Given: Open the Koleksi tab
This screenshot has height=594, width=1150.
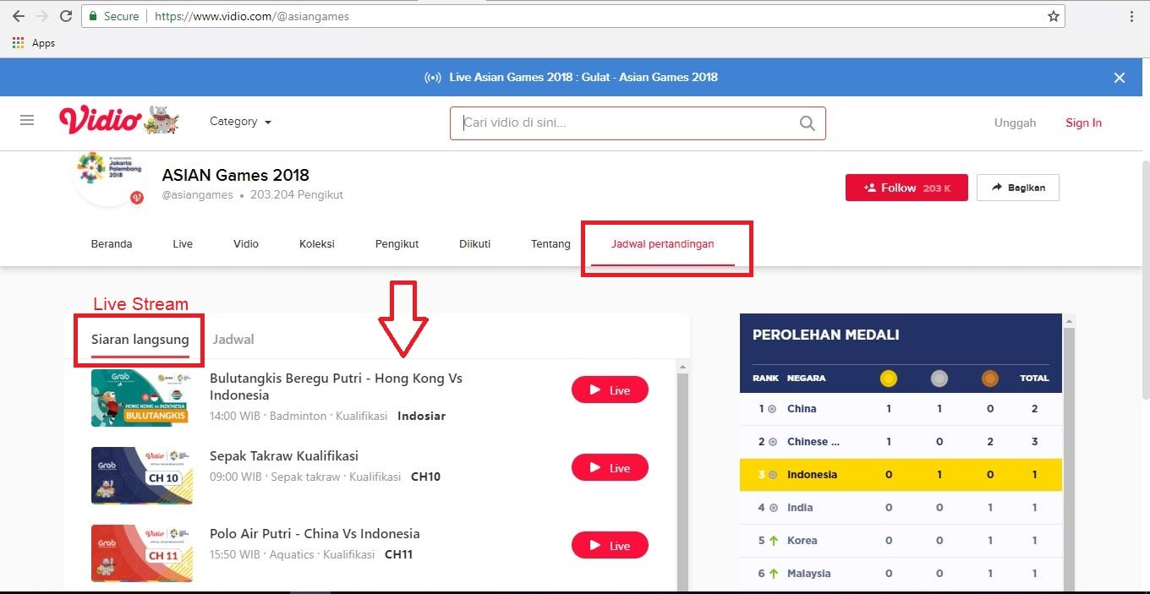Looking at the screenshot, I should click(x=317, y=244).
